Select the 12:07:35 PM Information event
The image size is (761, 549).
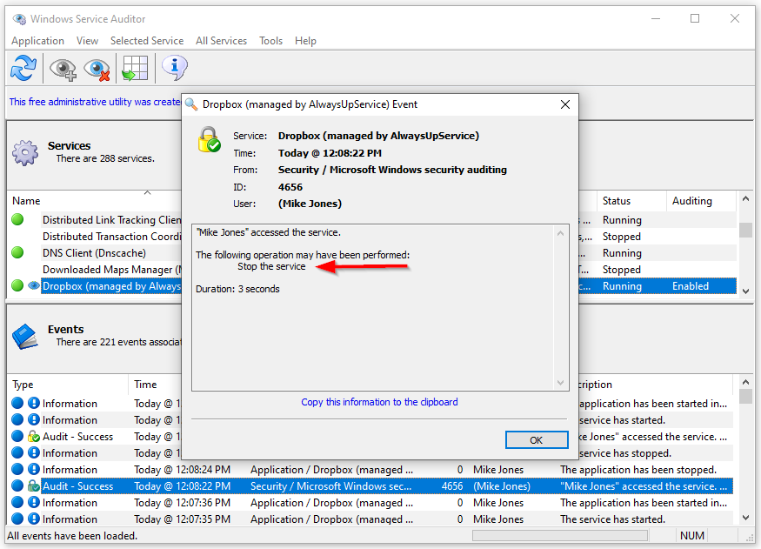pyautogui.click(x=371, y=519)
